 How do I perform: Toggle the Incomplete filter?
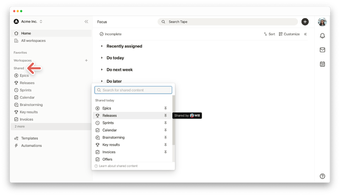point(110,34)
